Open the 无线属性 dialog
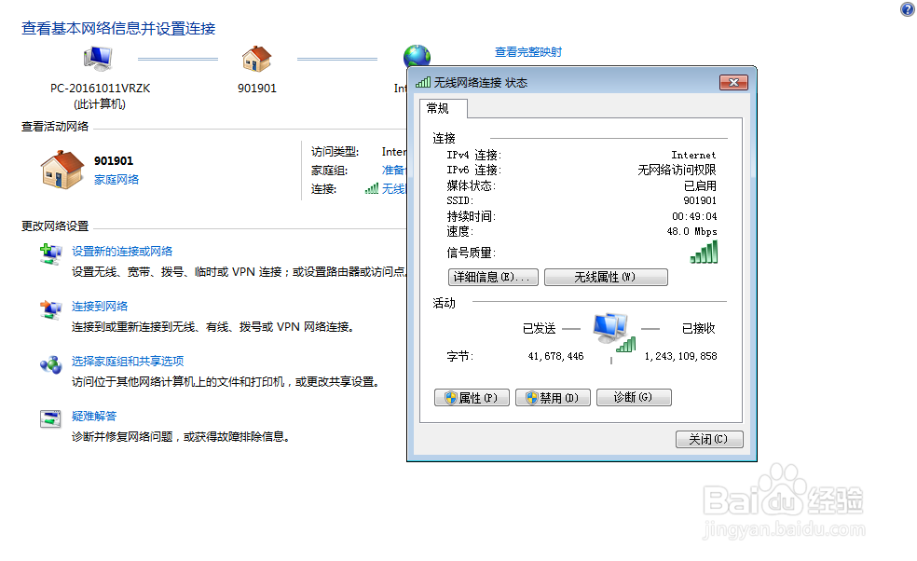Viewport: 917px width, 561px height. [606, 277]
